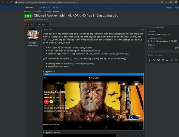Image resolution: width=179 pixels, height=137 pixels.
Task: Click the browser back arrow
Action: pyautogui.click(x=2, y=2)
